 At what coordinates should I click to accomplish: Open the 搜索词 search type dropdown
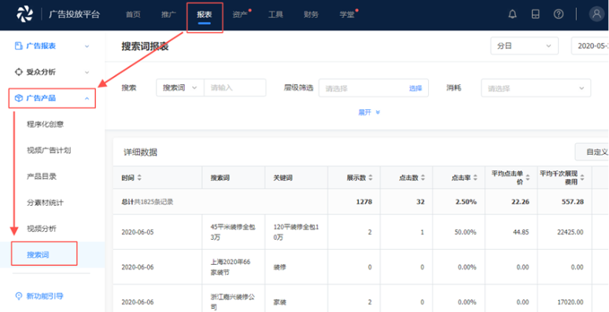pos(180,88)
